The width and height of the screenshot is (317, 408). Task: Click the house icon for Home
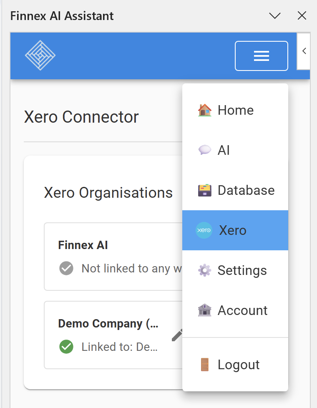click(x=204, y=110)
